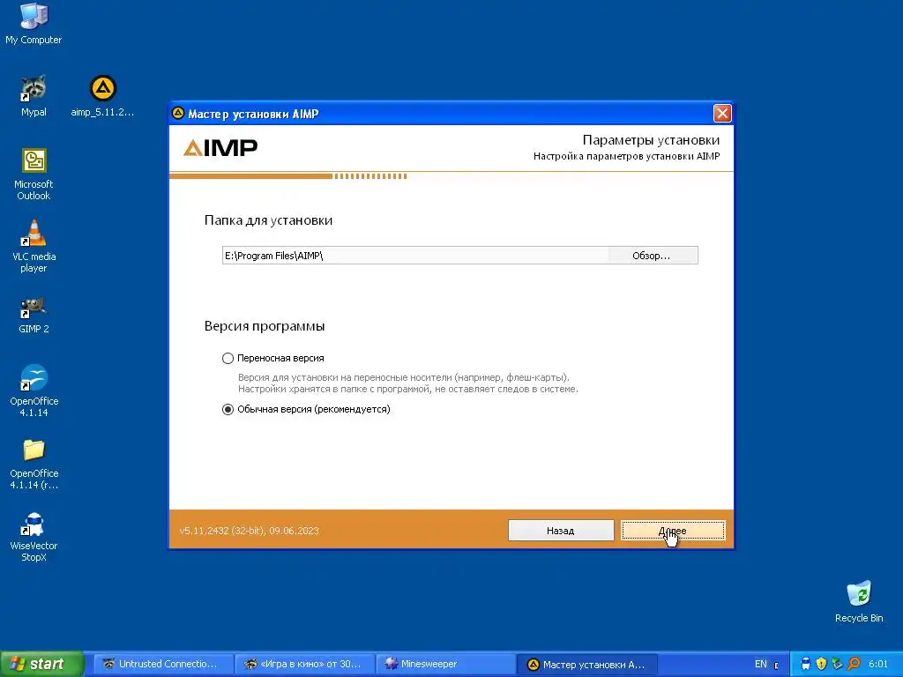903x677 pixels.
Task: Click the safely remove hardware tray icon
Action: coord(838,664)
